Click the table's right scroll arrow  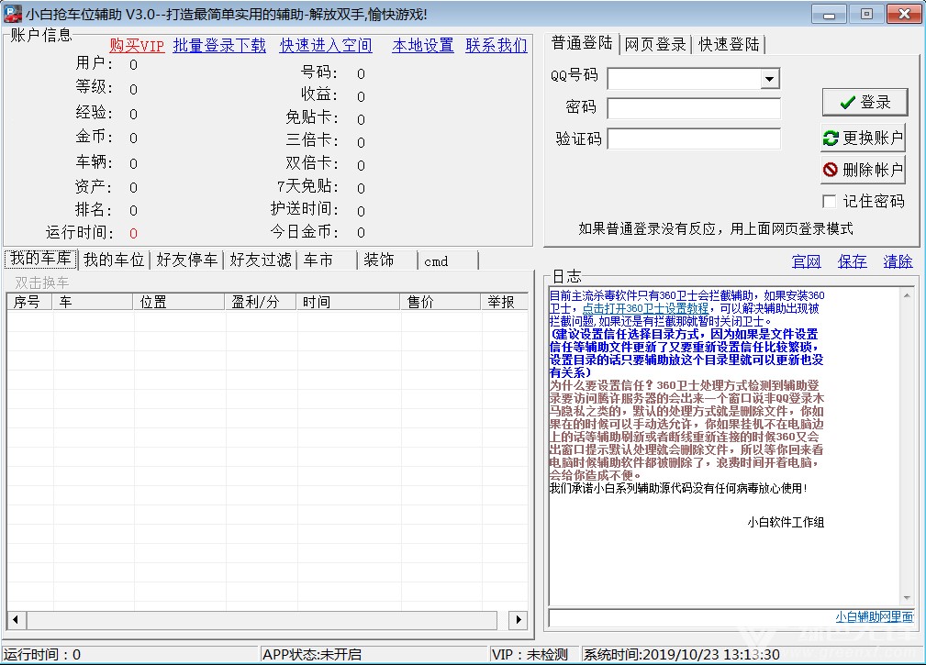pyautogui.click(x=518, y=619)
